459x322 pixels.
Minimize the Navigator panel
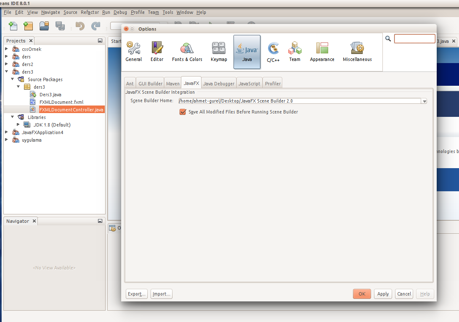pos(100,221)
